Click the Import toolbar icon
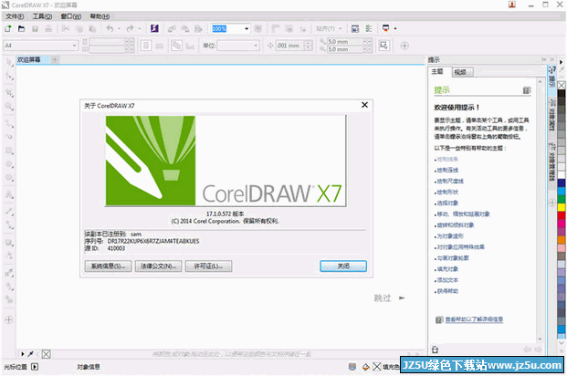The height and width of the screenshot is (376, 567). click(172, 28)
